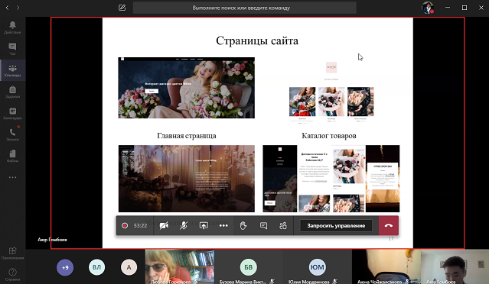Open Calendar (Календарь) in sidebar
The image size is (489, 284).
(x=12, y=113)
